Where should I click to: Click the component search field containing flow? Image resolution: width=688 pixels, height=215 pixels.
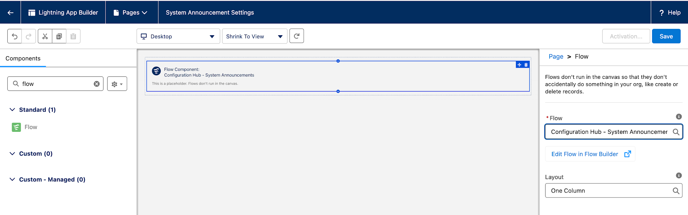(55, 84)
